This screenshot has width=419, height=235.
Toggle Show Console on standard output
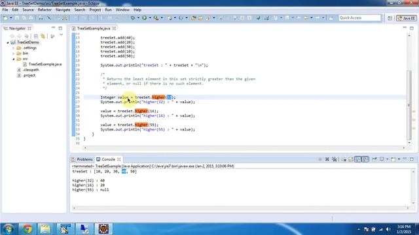(x=358, y=159)
